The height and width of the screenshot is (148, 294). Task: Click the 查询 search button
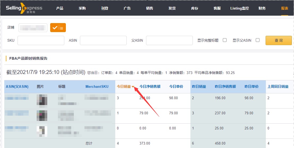point(279,41)
